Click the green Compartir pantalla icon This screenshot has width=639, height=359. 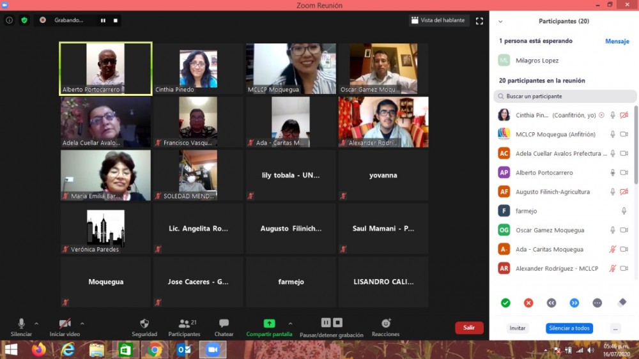[x=269, y=324]
